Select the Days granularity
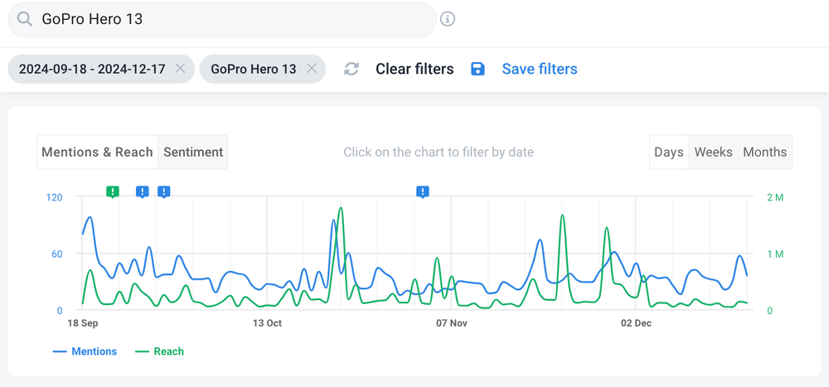 [x=669, y=152]
